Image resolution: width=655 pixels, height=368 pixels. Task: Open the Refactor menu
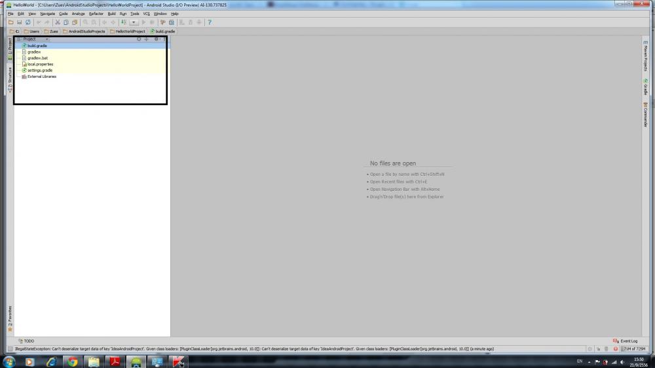click(x=96, y=14)
